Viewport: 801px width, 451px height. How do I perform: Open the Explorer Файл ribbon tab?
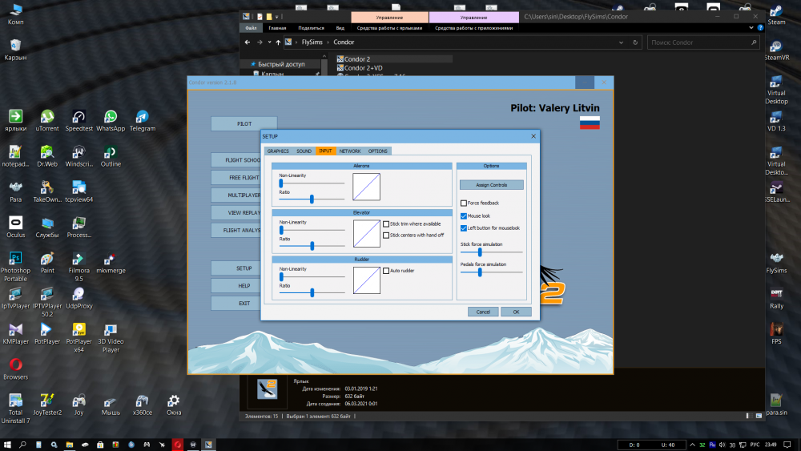click(251, 28)
